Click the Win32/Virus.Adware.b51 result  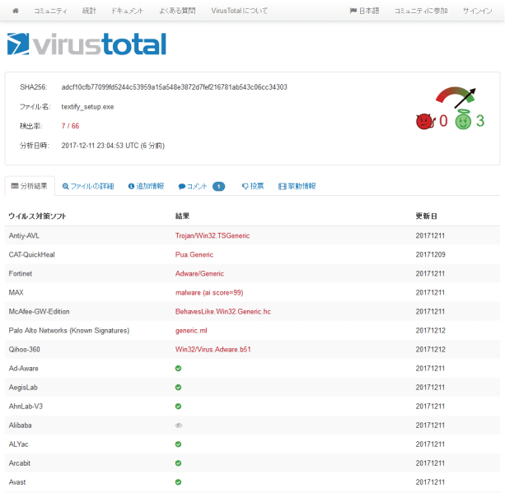tap(213, 350)
